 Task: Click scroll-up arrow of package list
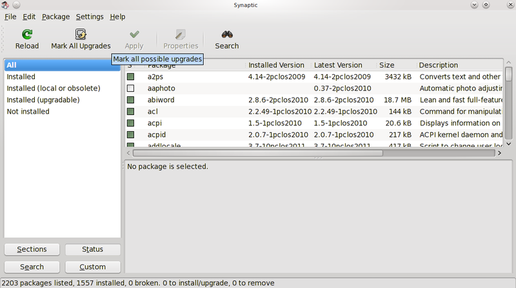click(509, 62)
